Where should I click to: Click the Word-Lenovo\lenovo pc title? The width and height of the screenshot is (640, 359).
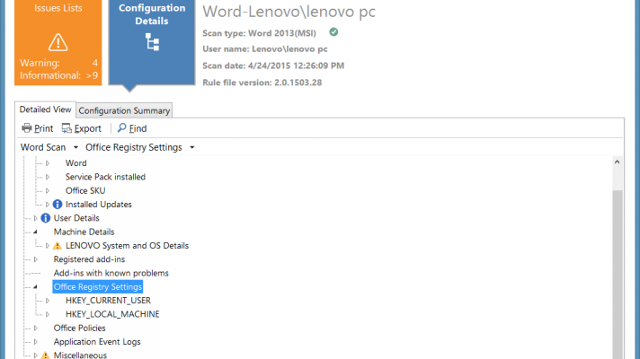pos(289,12)
